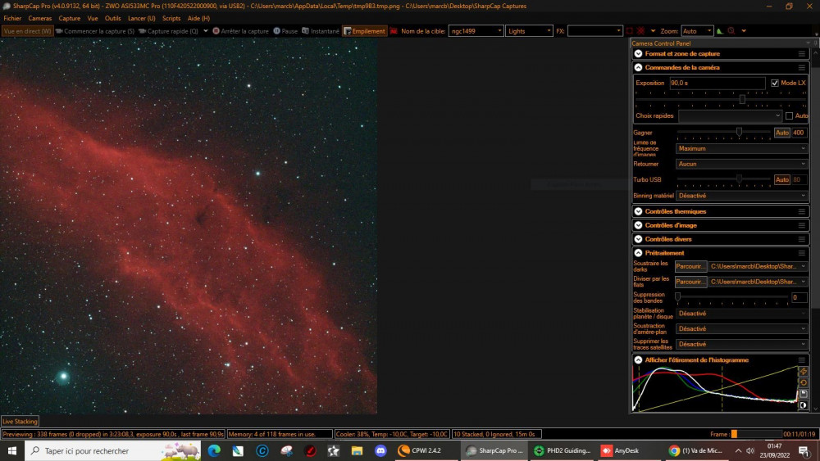This screenshot has width=820, height=461.
Task: Open Commandes de la caméra section menu icon
Action: click(802, 67)
